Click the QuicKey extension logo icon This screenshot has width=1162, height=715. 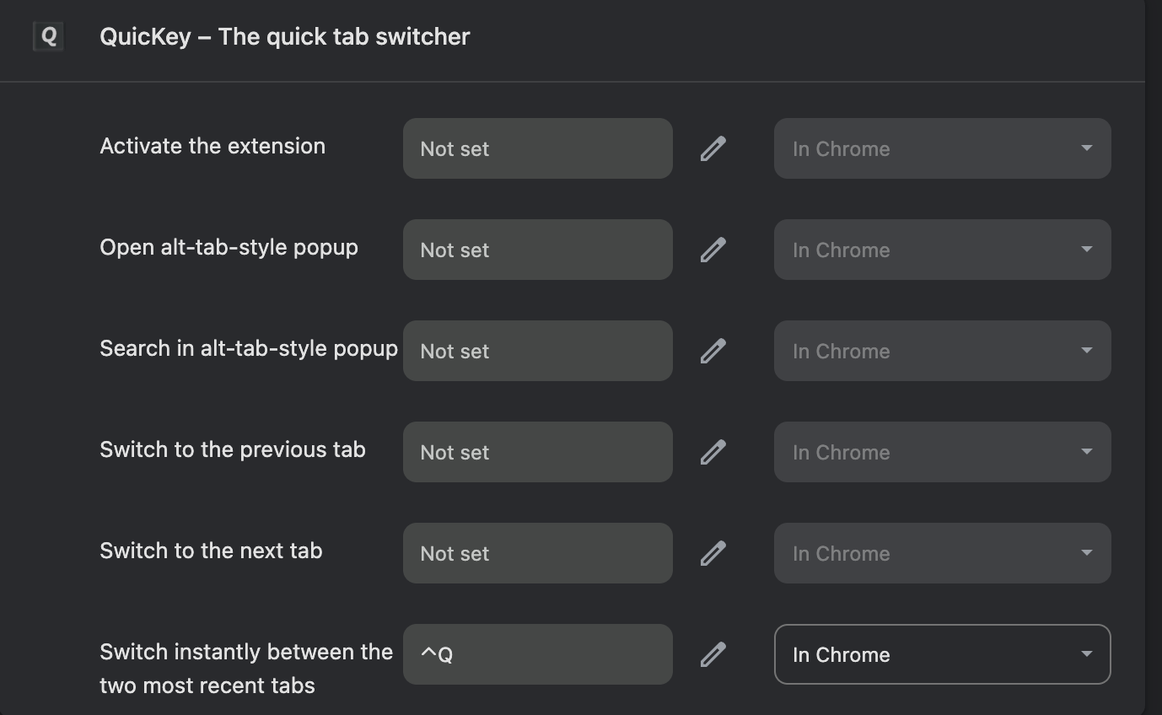48,36
